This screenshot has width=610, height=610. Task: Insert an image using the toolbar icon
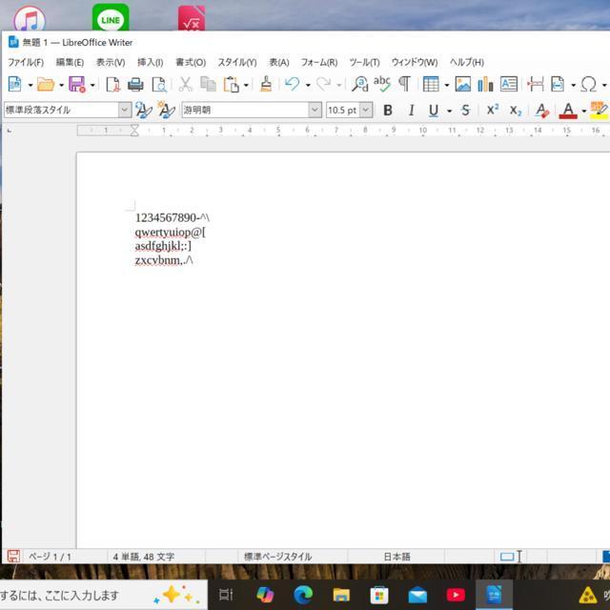[x=463, y=85]
